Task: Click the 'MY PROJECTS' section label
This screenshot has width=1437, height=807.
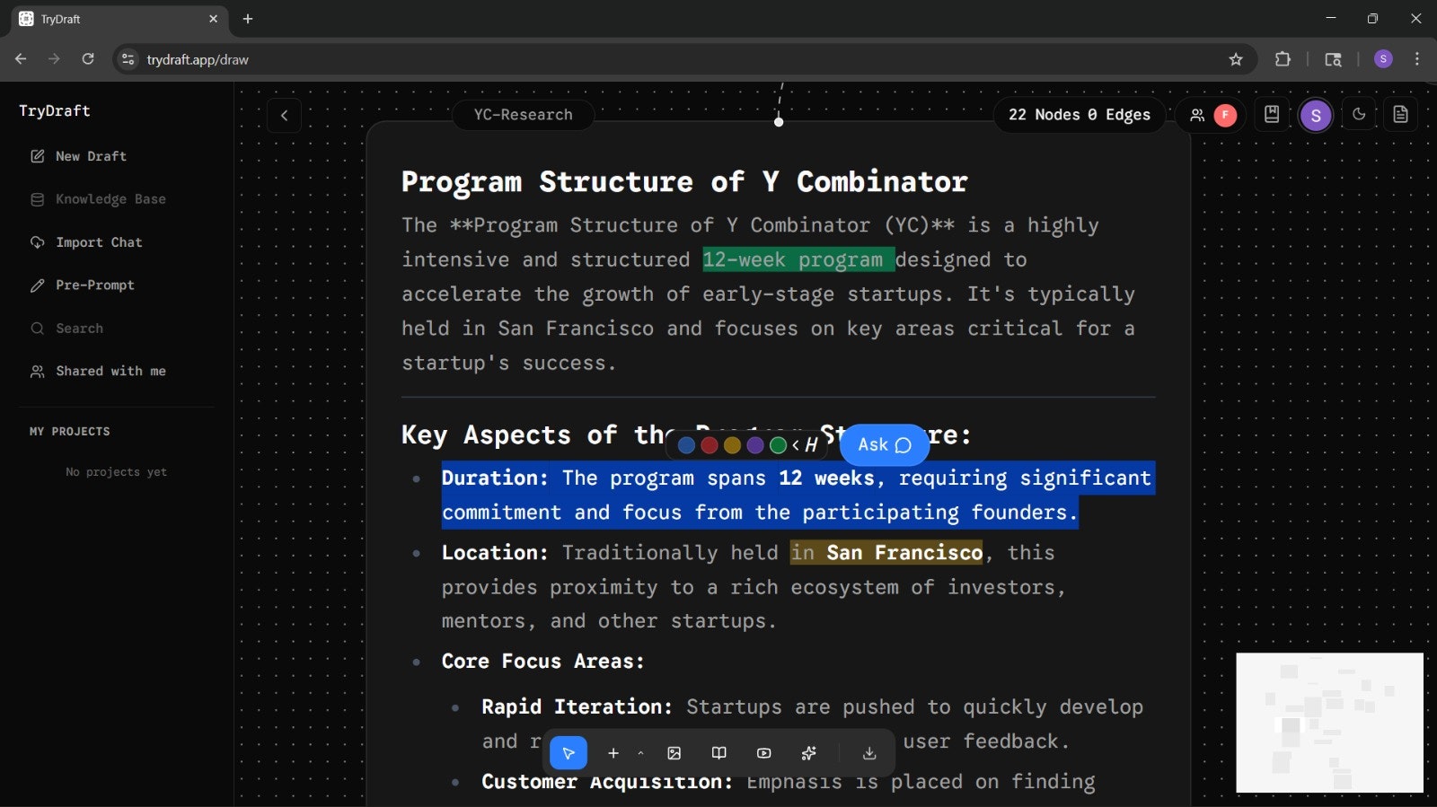Action: [x=70, y=432]
